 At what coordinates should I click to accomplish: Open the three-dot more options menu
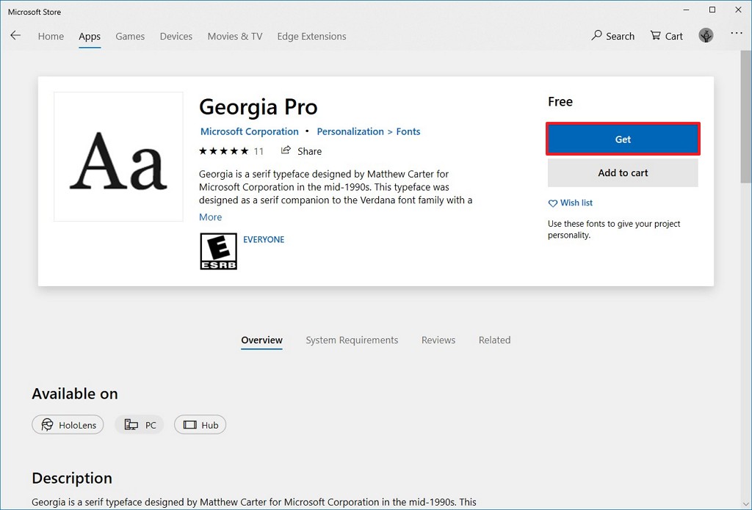coord(736,33)
